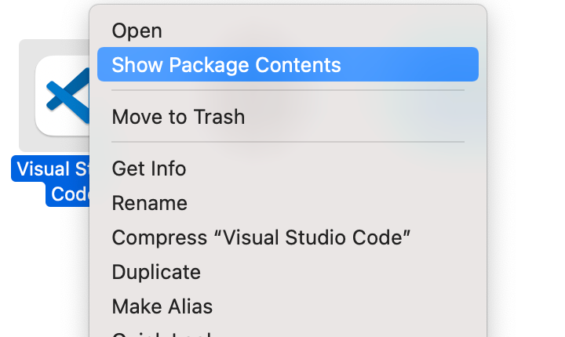Click Move to Trash
The height and width of the screenshot is (337, 565).
tap(178, 117)
